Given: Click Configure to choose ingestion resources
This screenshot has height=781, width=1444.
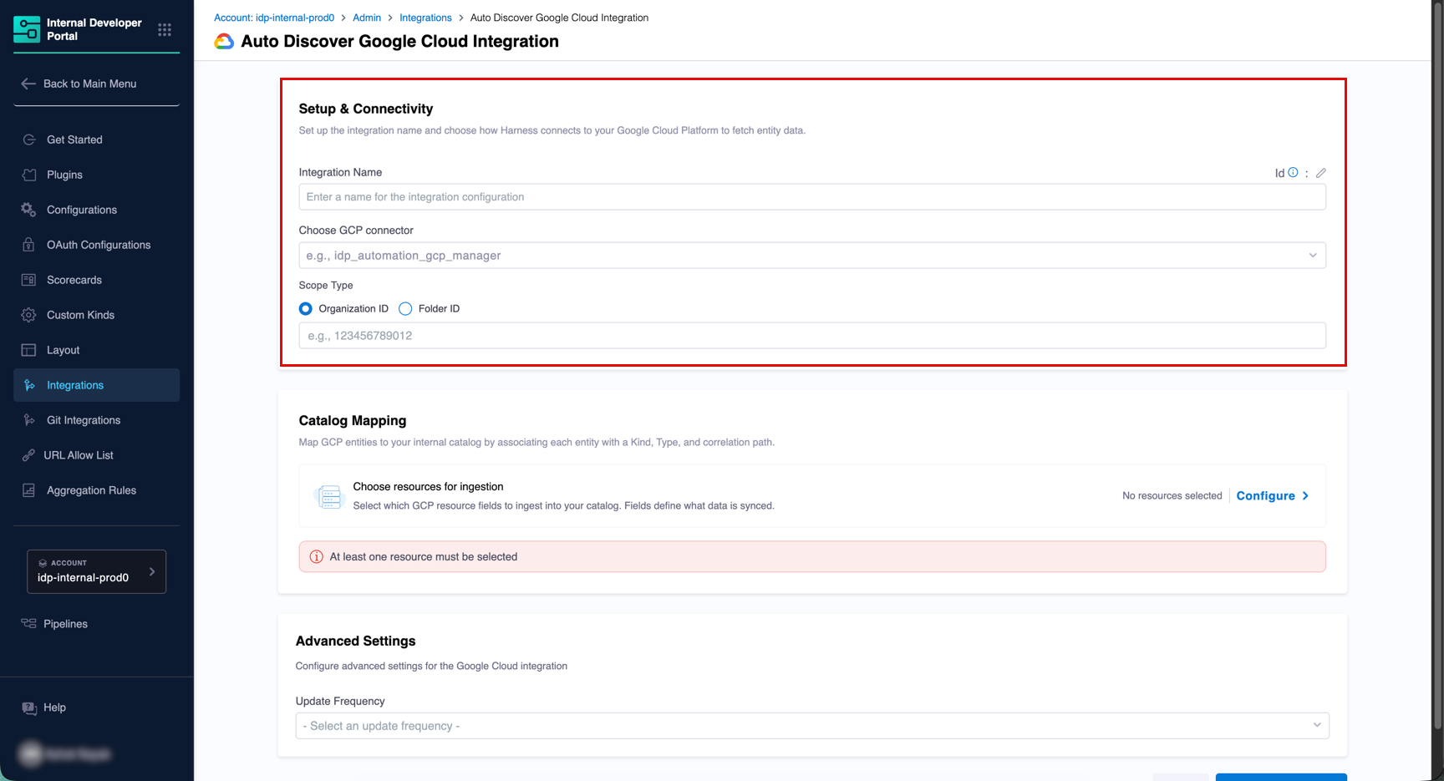Looking at the screenshot, I should (x=1272, y=496).
